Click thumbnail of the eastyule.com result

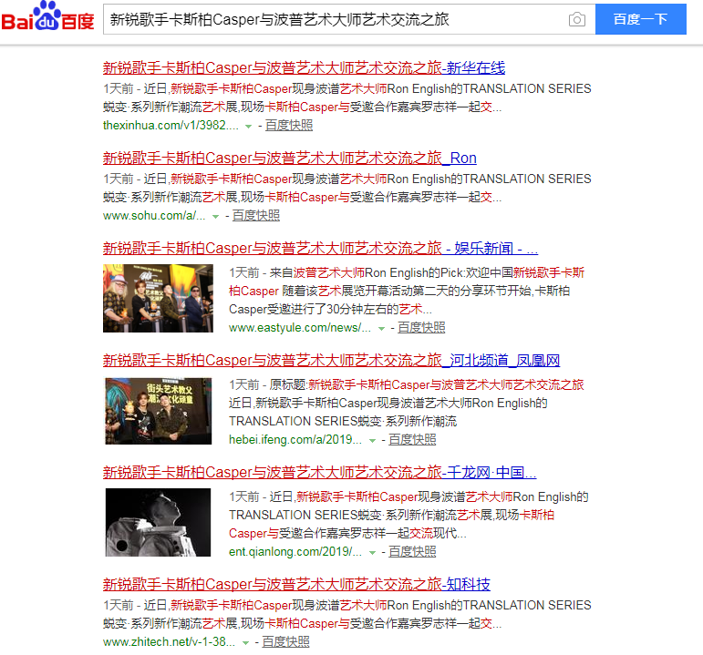(x=159, y=298)
